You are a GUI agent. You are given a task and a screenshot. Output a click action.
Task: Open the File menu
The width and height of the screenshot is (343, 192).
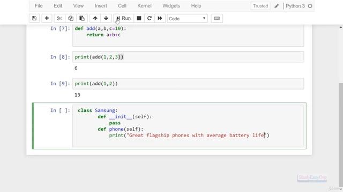pyautogui.click(x=39, y=6)
